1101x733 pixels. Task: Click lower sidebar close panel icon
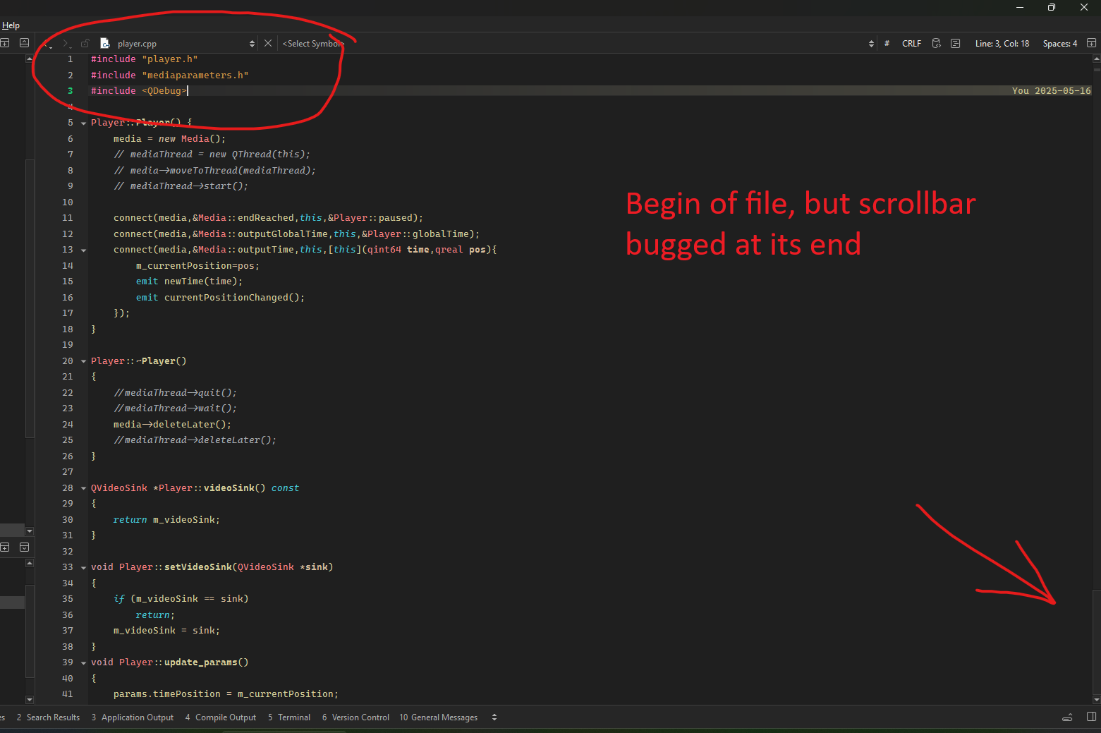(24, 547)
